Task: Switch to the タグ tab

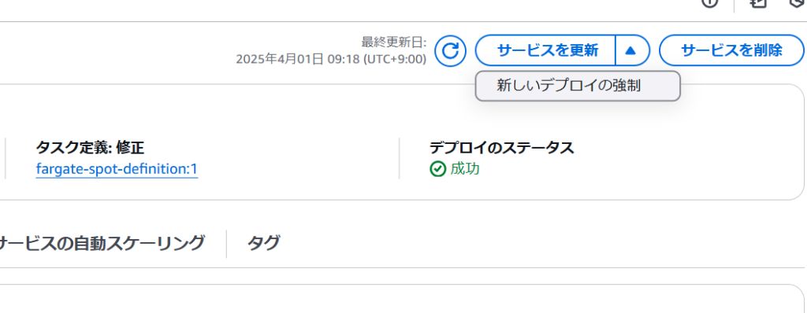Action: coord(263,242)
